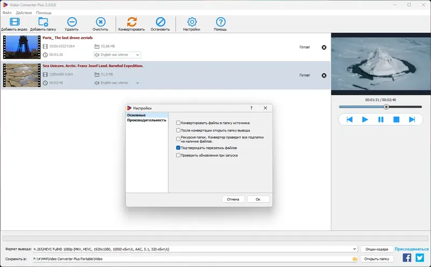Click the 00:02:40 duration of Sea Unicorn
This screenshot has height=267, width=431.
tap(56, 83)
